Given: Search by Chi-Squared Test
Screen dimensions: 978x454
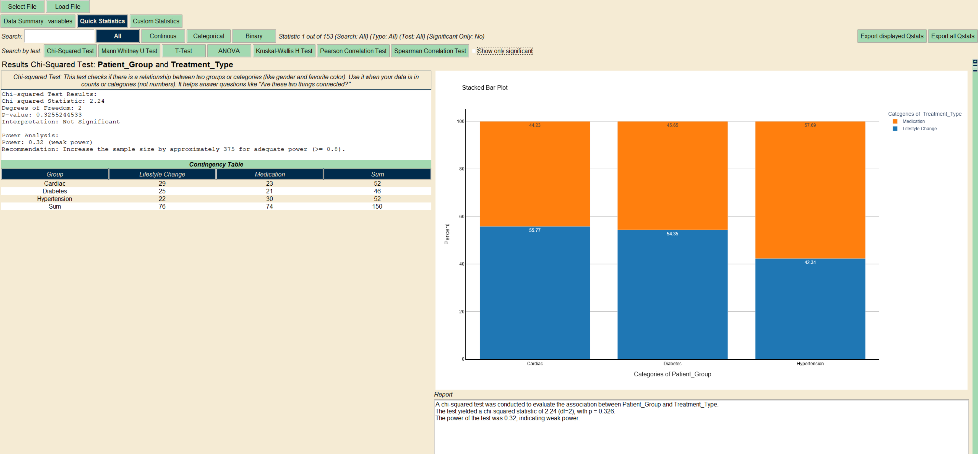Looking at the screenshot, I should click(70, 51).
